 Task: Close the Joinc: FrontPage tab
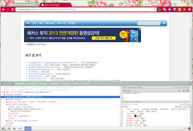(x=69, y=5)
